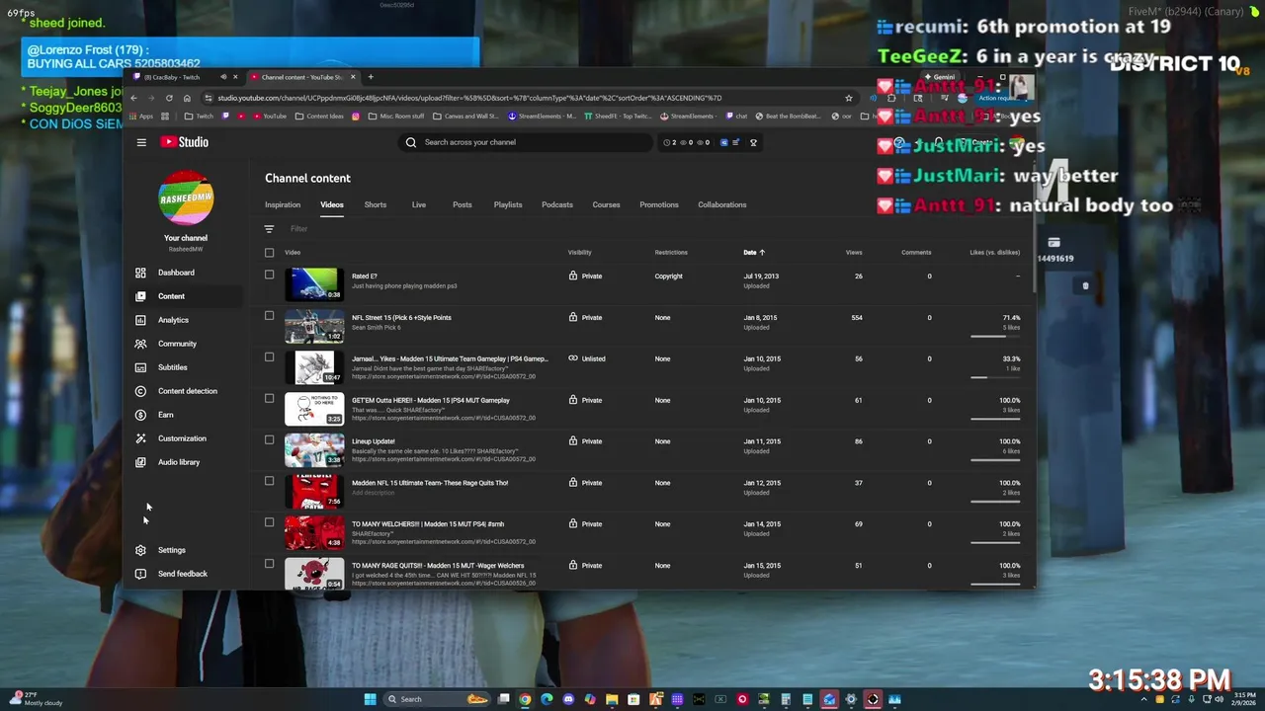Open Customization settings page
This screenshot has width=1265, height=711.
(182, 438)
